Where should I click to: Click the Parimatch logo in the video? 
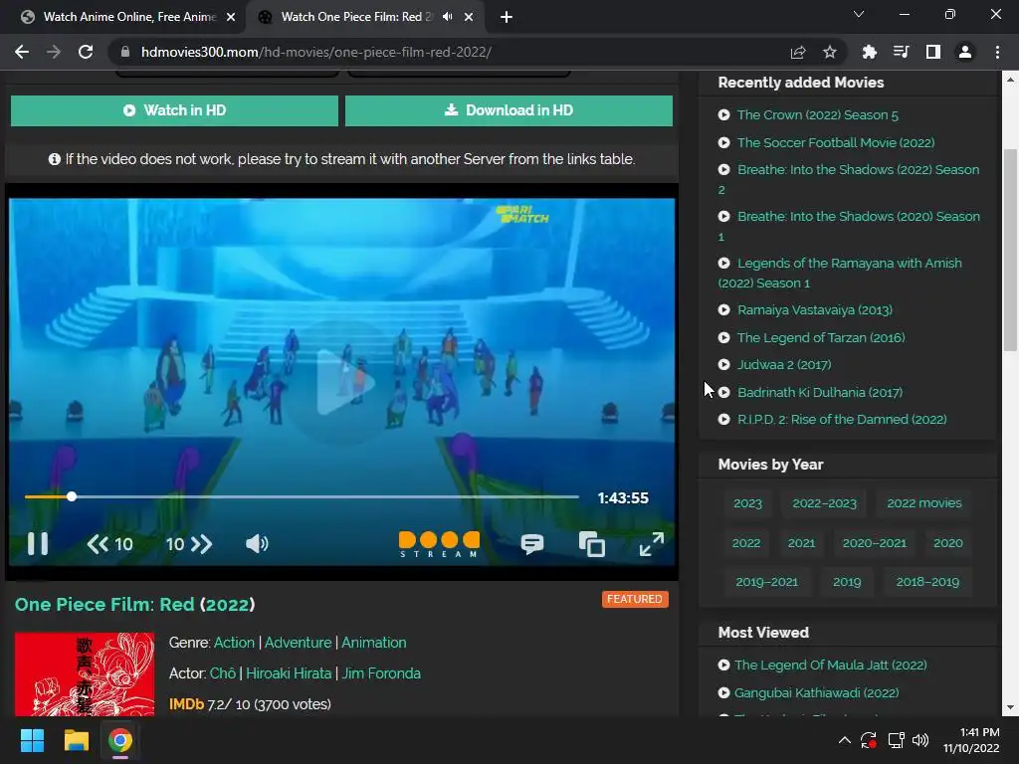(x=521, y=215)
